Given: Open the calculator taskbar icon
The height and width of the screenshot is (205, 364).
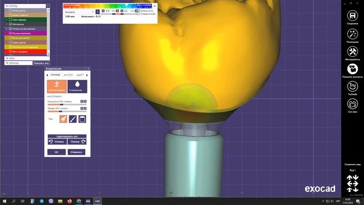Looking at the screenshot, I should 32,201.
